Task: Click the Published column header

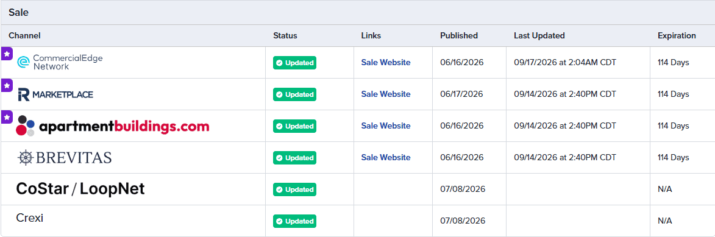Action: click(459, 35)
